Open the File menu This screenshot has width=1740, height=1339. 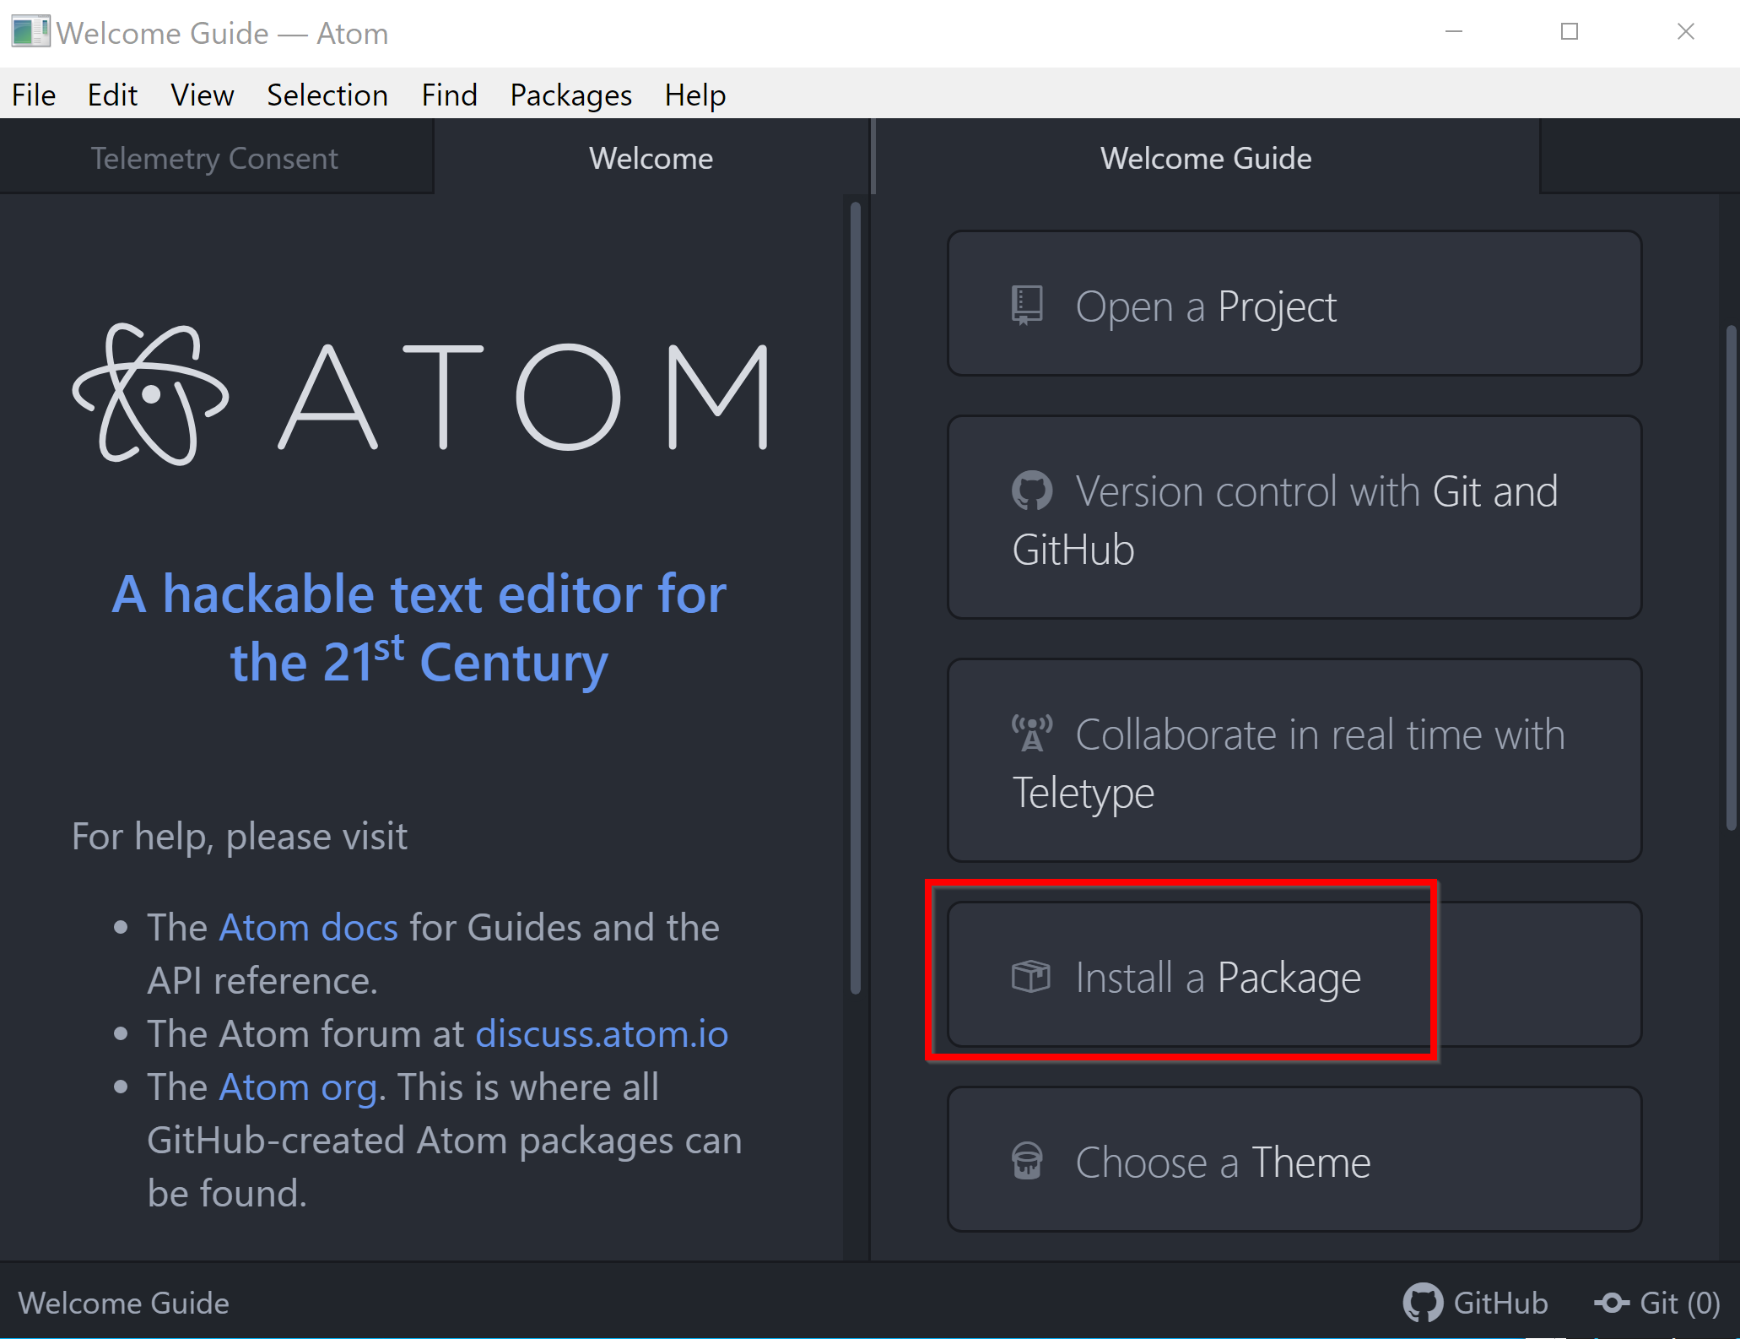click(x=34, y=95)
